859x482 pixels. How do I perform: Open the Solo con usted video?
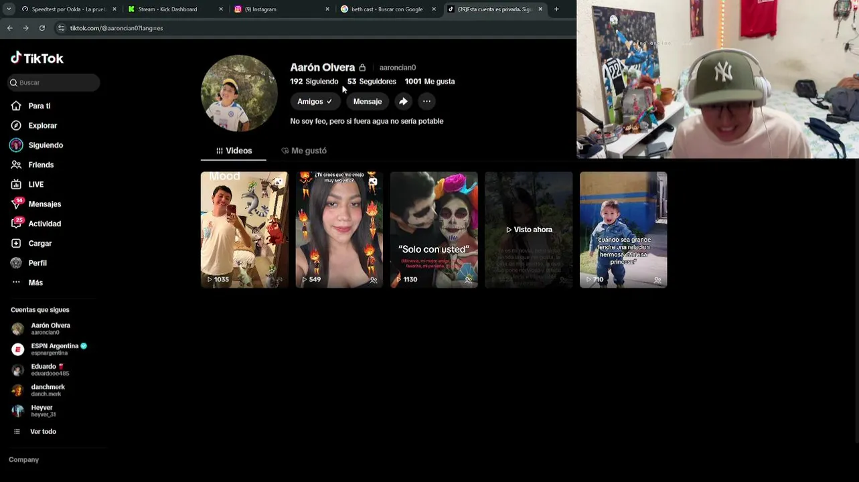[434, 230]
